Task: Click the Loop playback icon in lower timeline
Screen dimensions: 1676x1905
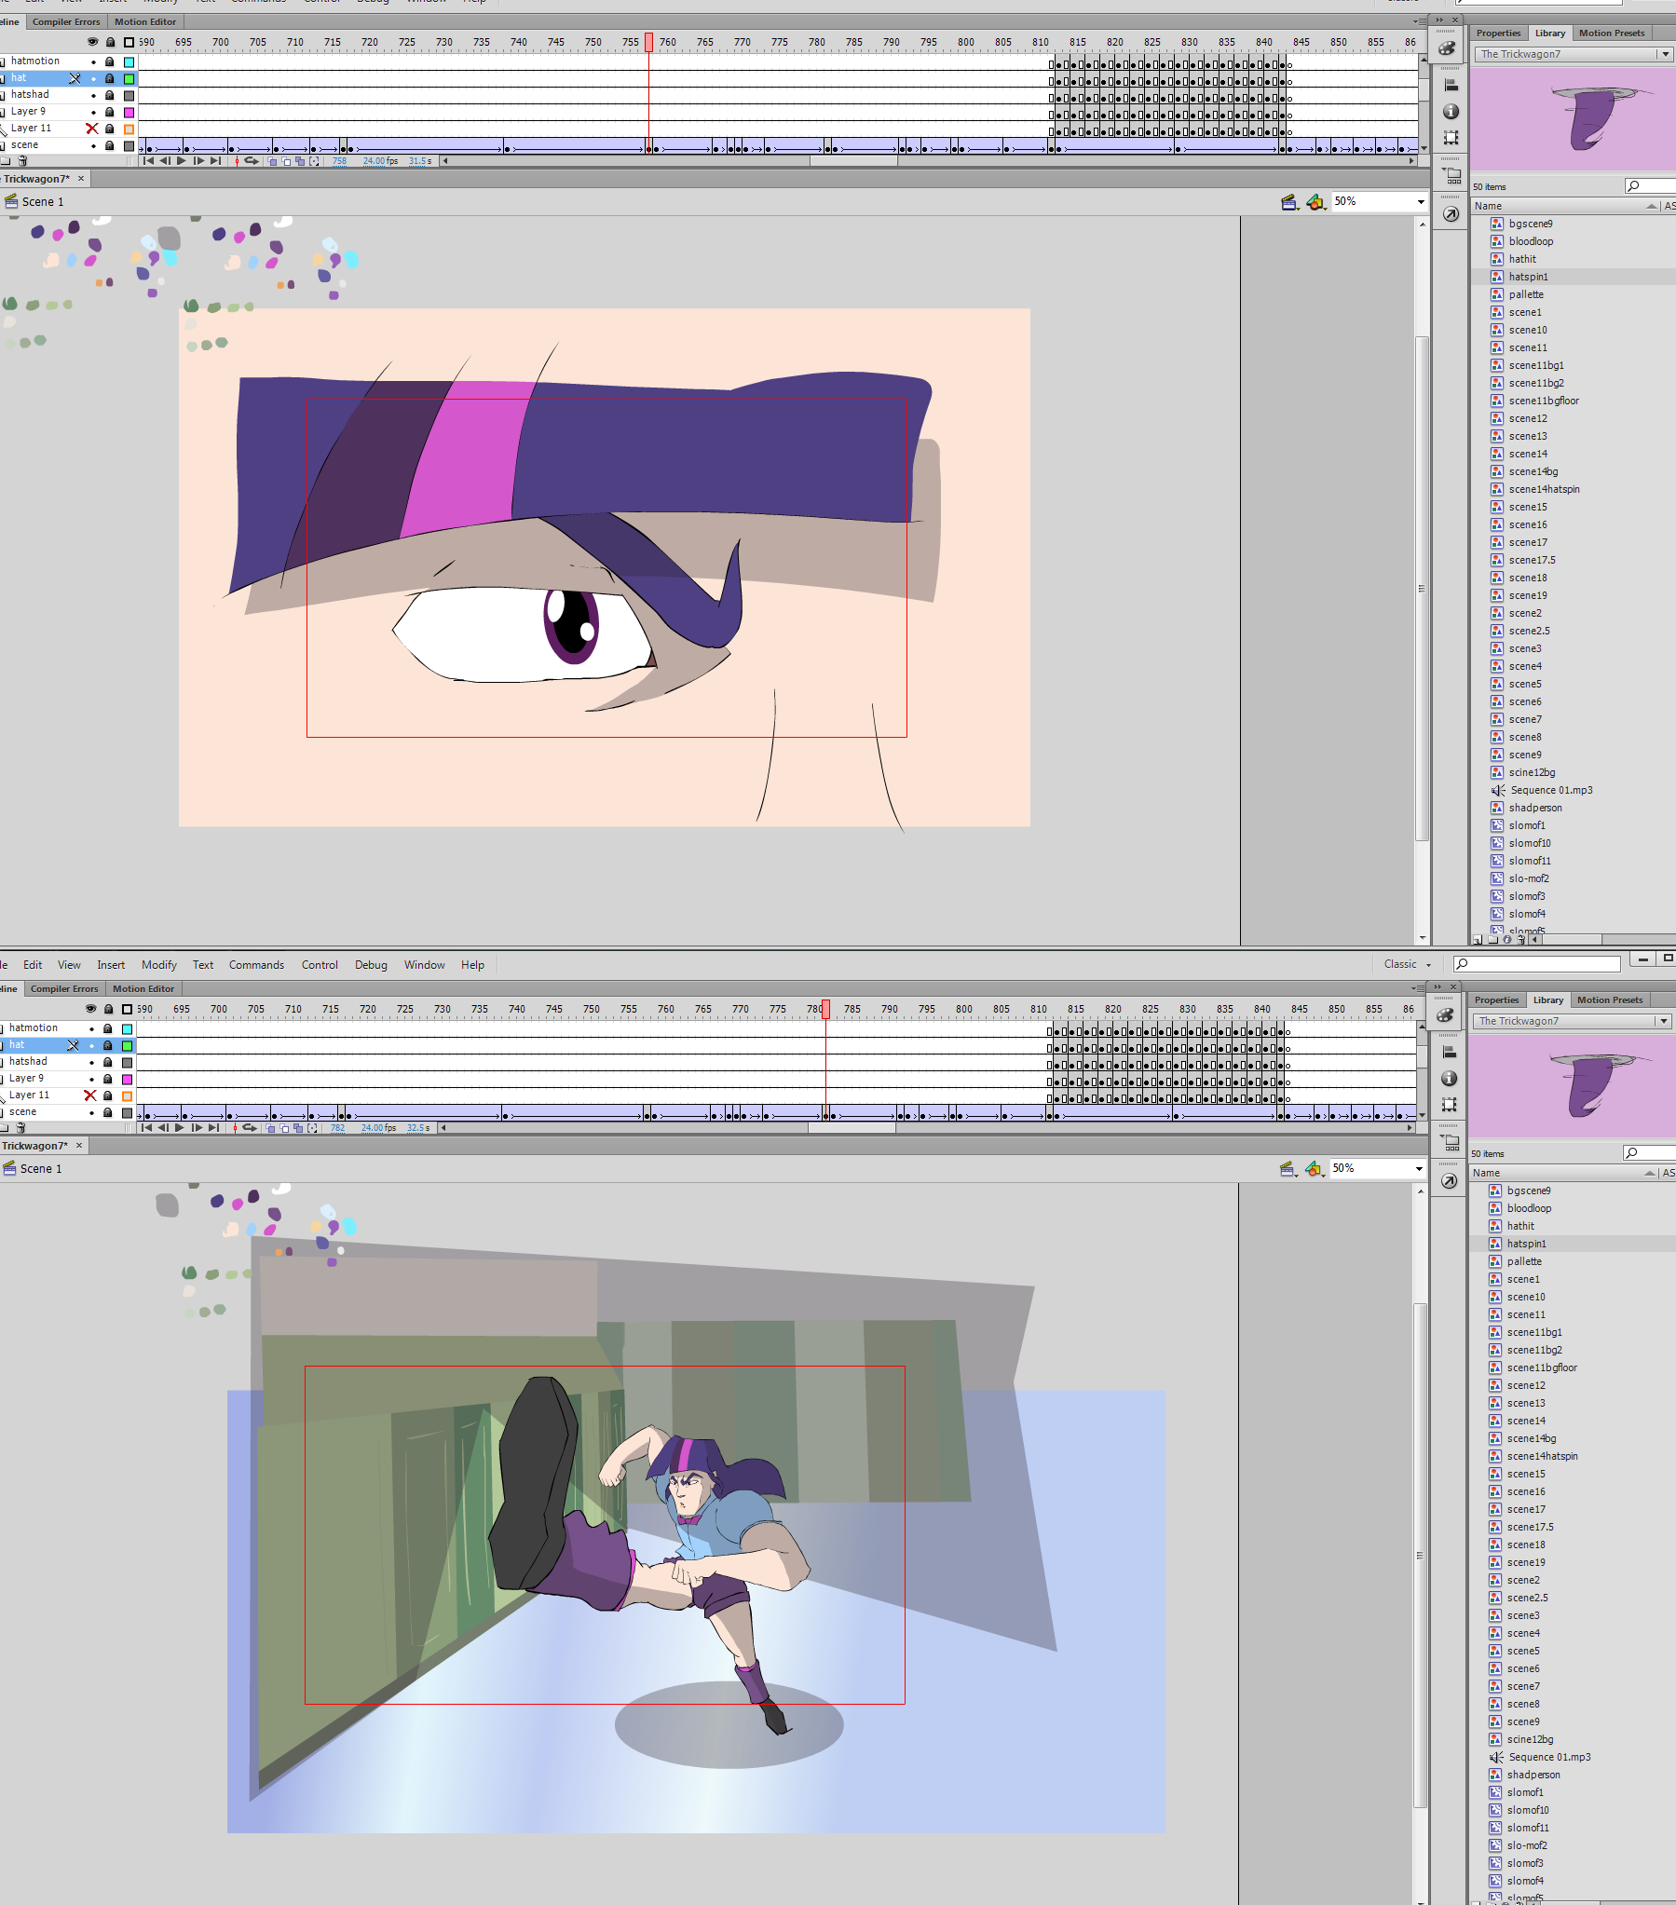Action: pos(250,1129)
